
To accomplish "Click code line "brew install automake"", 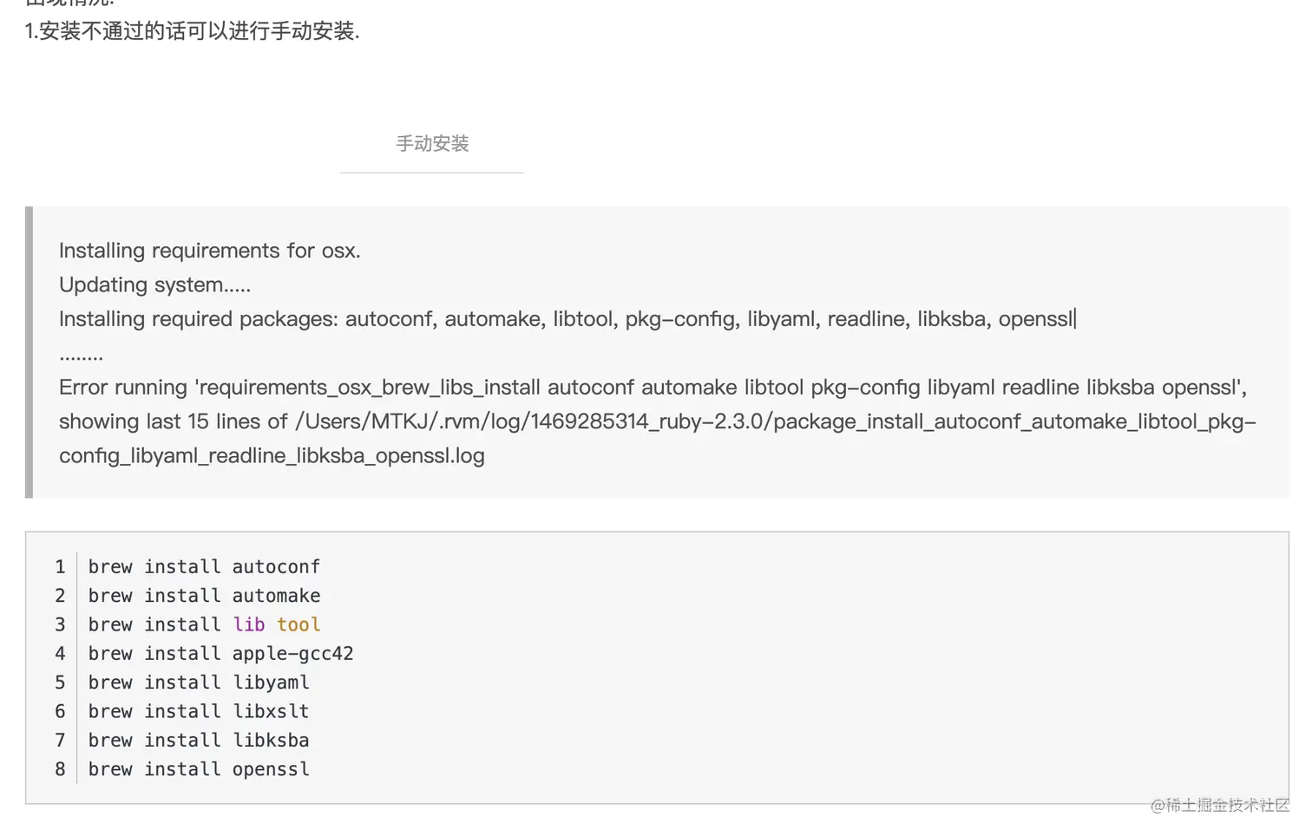I will (204, 596).
